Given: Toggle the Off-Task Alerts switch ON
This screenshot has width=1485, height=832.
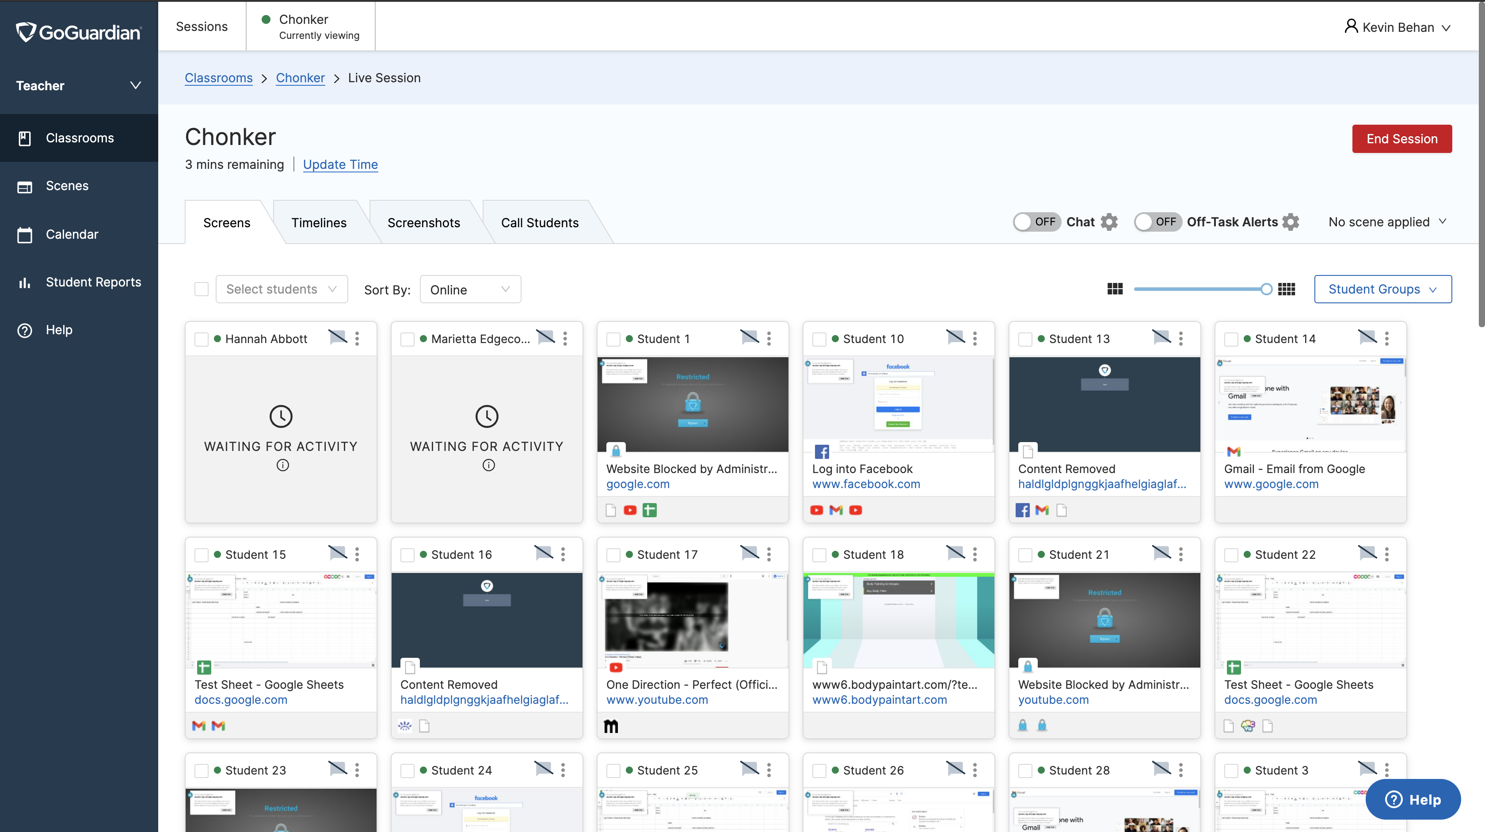Looking at the screenshot, I should point(1157,221).
